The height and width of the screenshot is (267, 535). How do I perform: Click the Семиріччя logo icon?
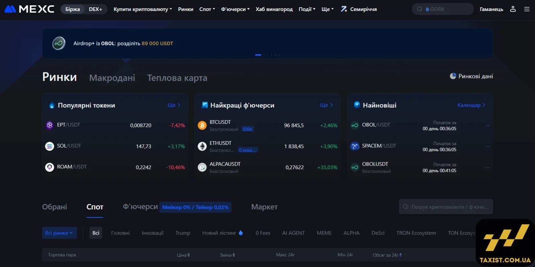[344, 9]
